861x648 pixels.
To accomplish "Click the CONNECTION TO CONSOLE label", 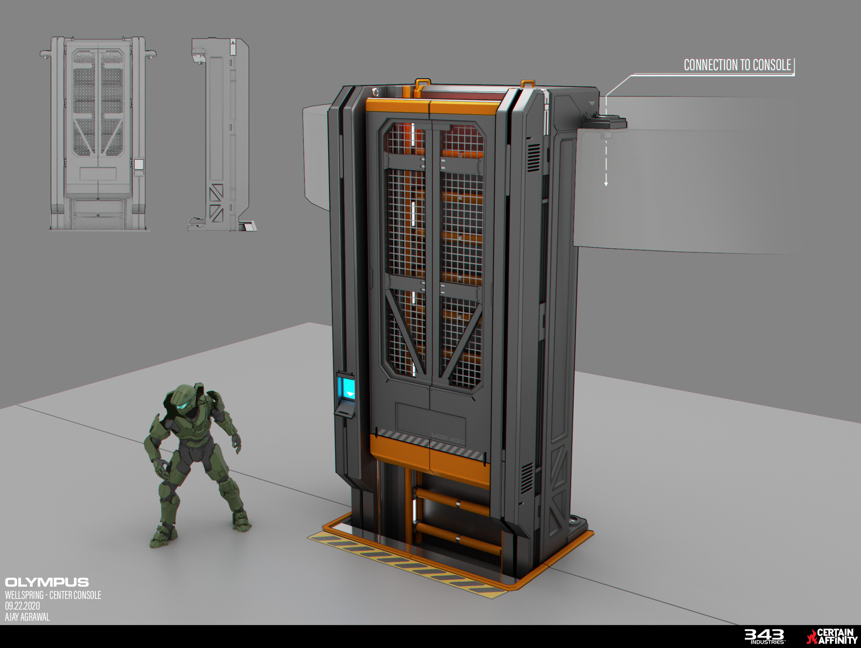I will pos(737,65).
